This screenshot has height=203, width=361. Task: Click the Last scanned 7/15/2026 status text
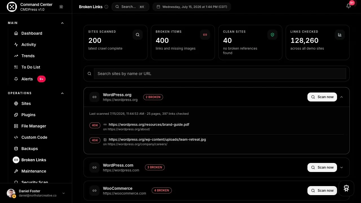coord(139,114)
